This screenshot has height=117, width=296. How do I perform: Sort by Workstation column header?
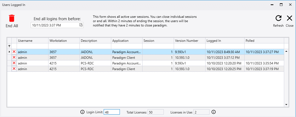(64, 41)
